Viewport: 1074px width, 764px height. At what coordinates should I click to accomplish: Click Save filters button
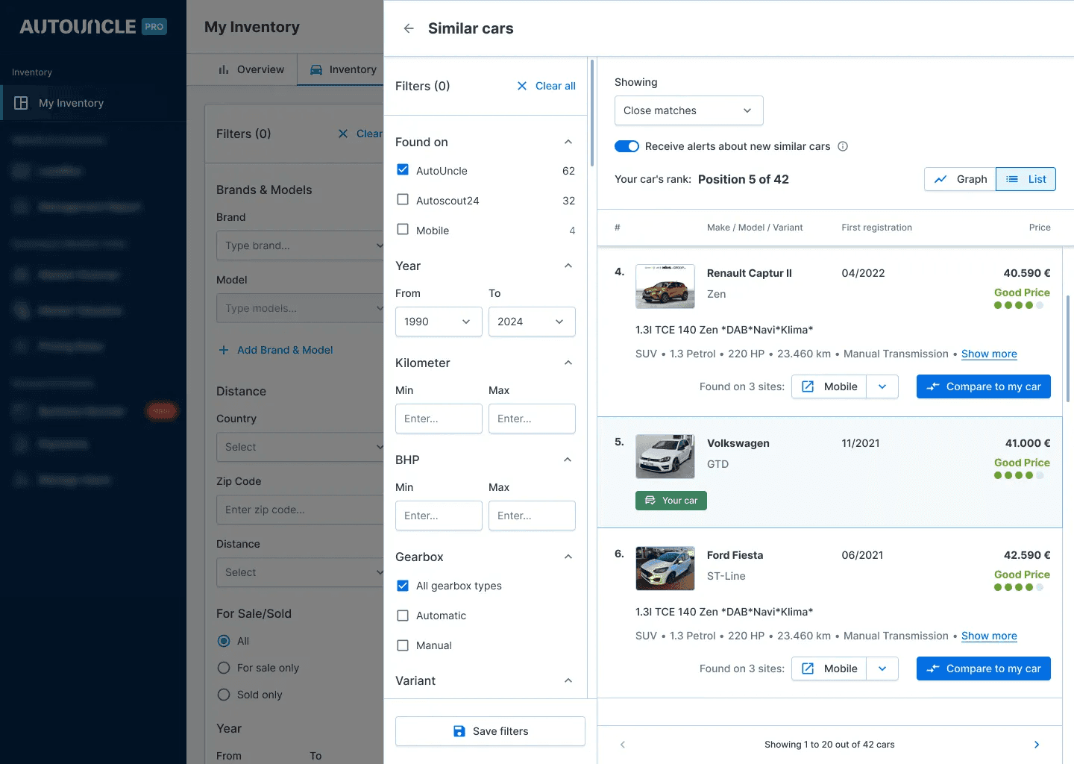tap(490, 731)
